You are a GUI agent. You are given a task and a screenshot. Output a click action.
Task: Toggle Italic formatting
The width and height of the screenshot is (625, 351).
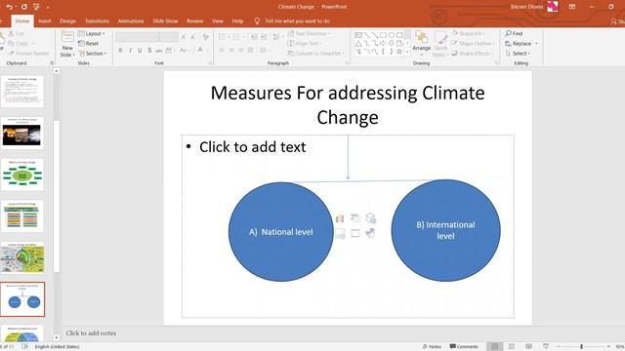[x=130, y=50]
